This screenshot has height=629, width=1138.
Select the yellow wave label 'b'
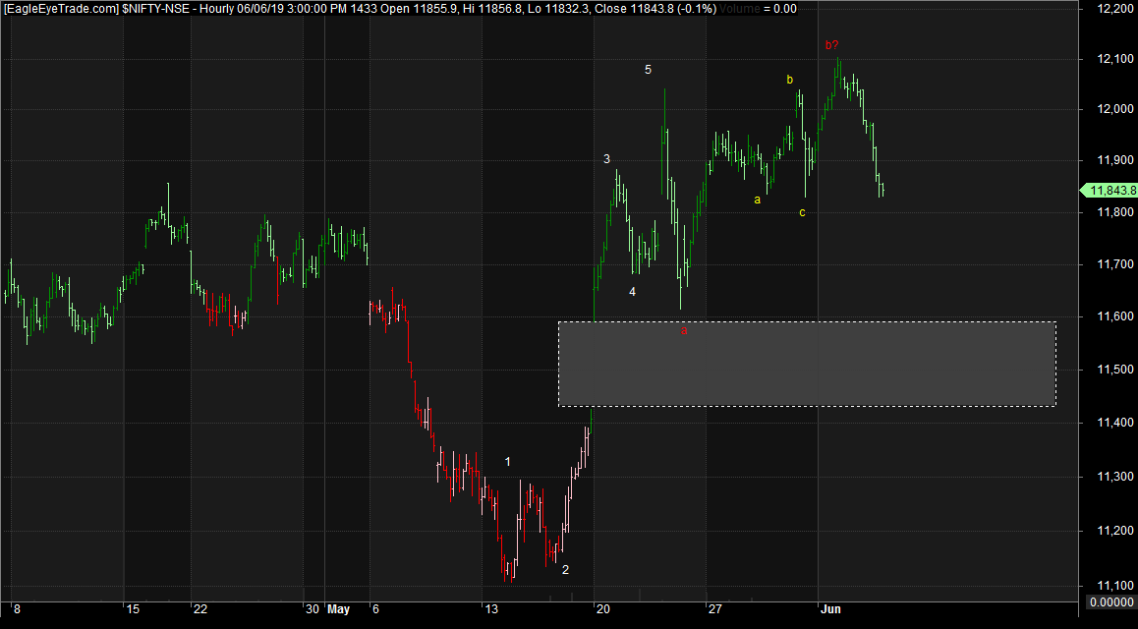(790, 80)
